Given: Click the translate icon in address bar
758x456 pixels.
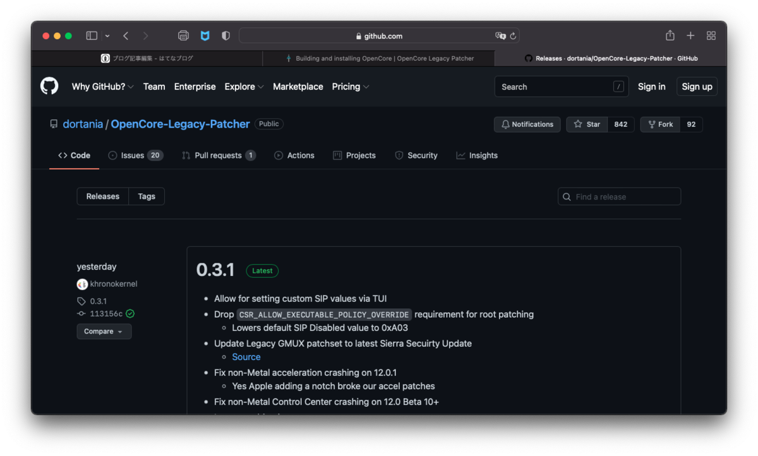Looking at the screenshot, I should [500, 36].
